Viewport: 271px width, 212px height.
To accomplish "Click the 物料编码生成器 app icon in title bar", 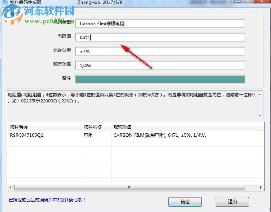I will click(x=6, y=2).
